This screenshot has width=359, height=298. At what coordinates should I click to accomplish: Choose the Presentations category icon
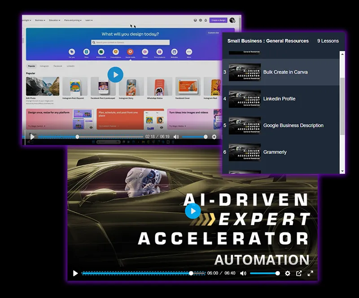click(116, 52)
